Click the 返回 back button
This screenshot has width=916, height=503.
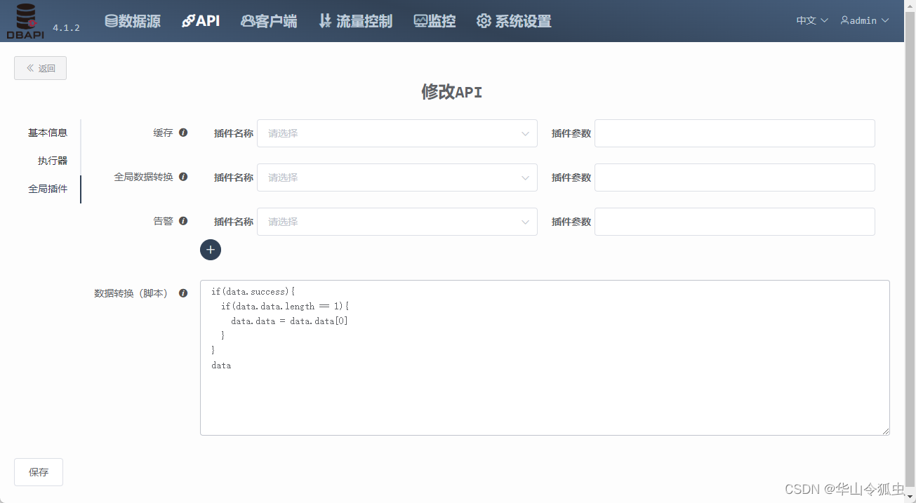click(x=40, y=67)
